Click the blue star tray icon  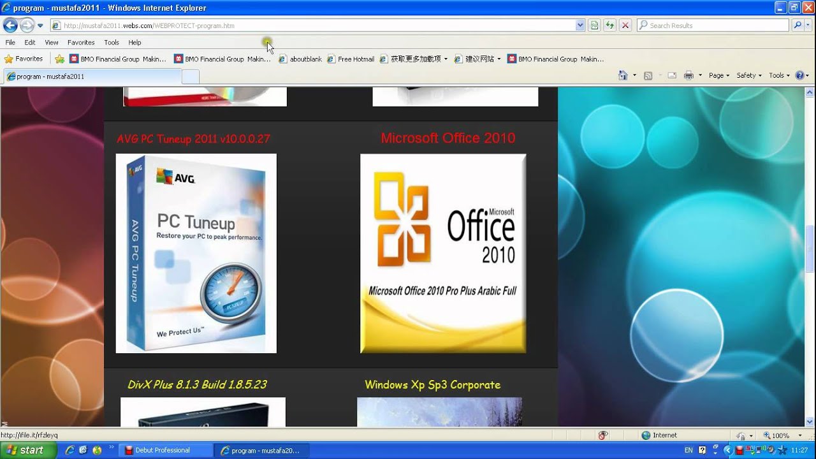782,450
